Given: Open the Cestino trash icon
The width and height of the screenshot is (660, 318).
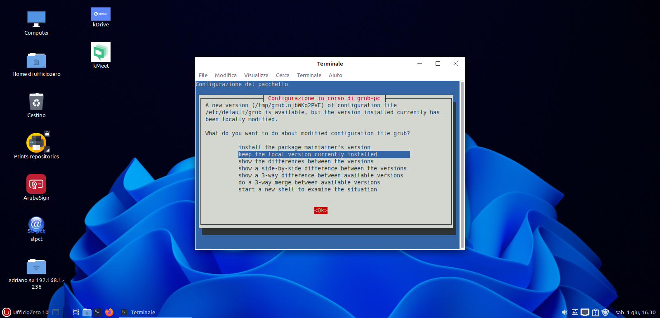Looking at the screenshot, I should coord(36,102).
